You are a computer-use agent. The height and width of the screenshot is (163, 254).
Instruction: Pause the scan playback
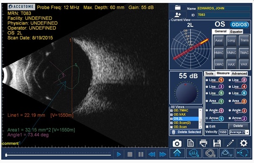click(141, 154)
